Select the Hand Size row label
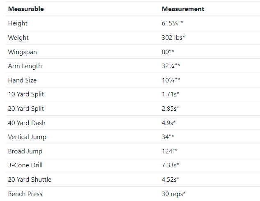Viewport: 260px width, 201px height. point(22,80)
